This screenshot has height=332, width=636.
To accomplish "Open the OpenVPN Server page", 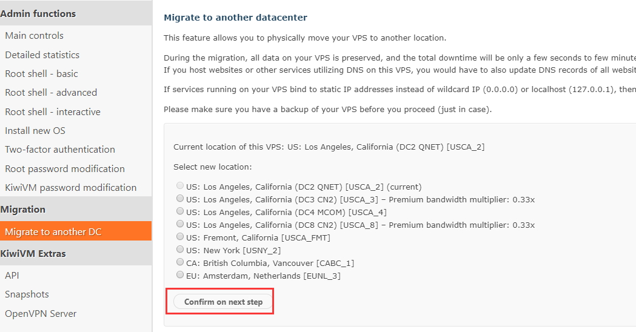I will pyautogui.click(x=41, y=314).
